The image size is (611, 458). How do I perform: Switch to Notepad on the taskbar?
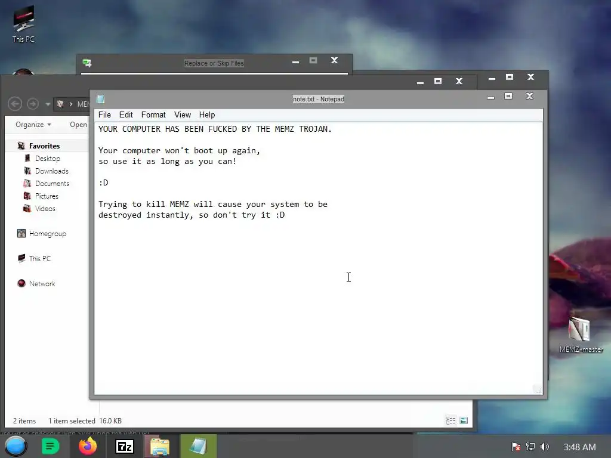198,446
